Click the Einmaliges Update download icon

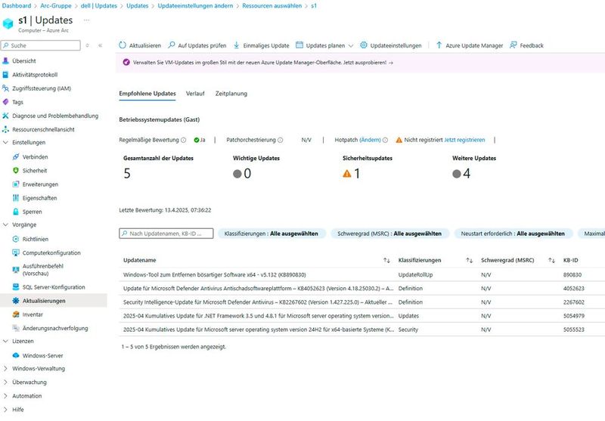pos(236,45)
